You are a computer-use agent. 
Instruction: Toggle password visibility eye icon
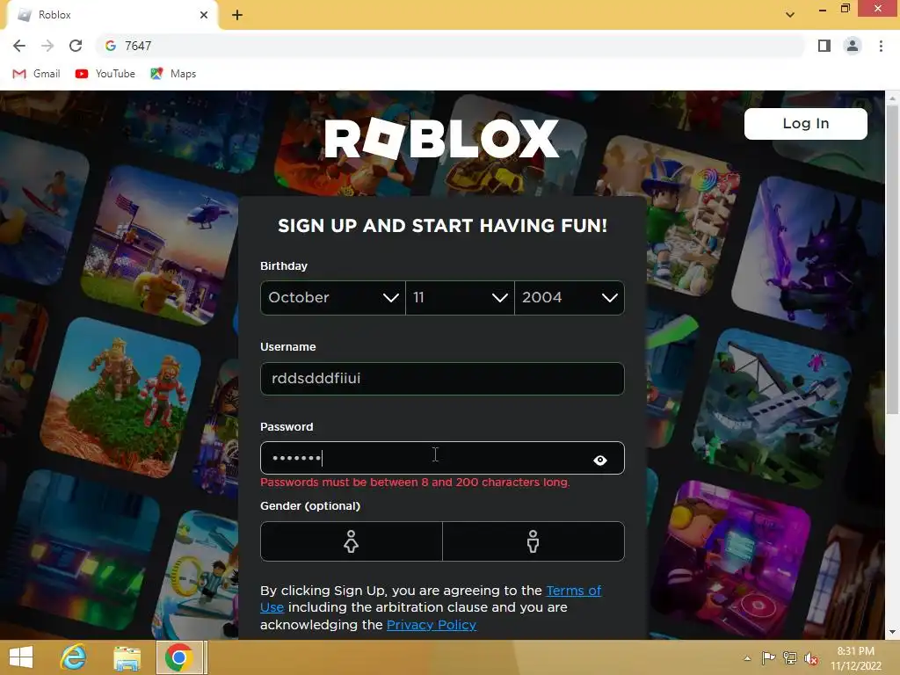[x=599, y=460]
